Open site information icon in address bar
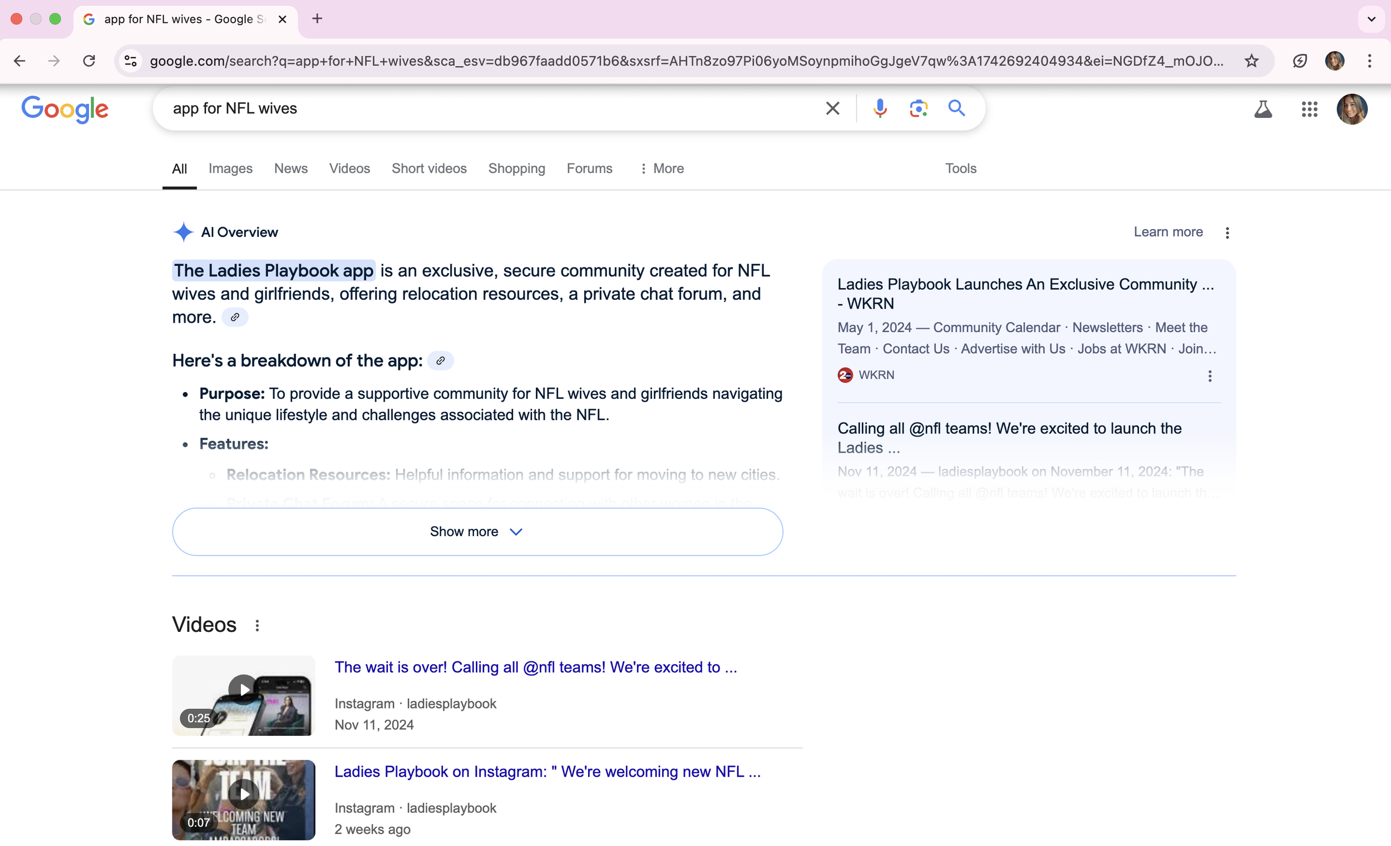This screenshot has height=846, width=1391. [130, 61]
